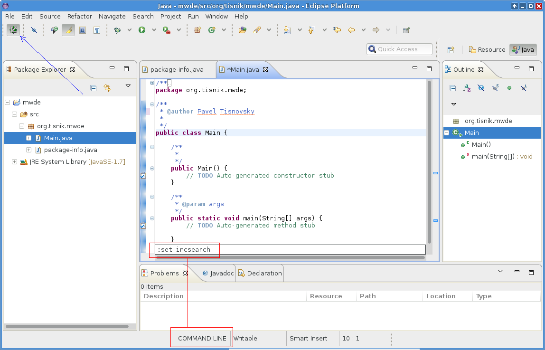
Task: Collapse the mwde project node
Action: coord(7,102)
